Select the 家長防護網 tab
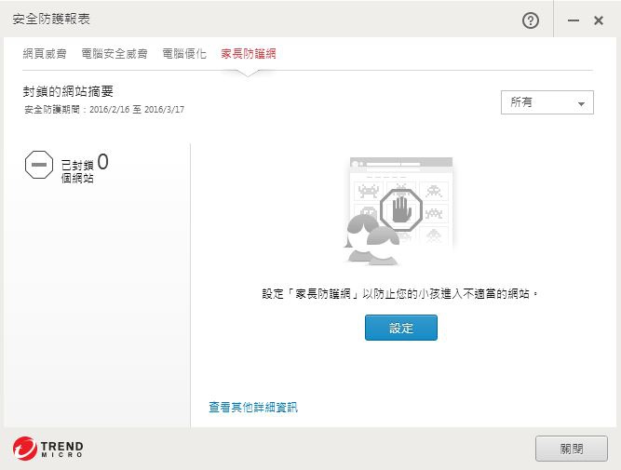 point(249,53)
